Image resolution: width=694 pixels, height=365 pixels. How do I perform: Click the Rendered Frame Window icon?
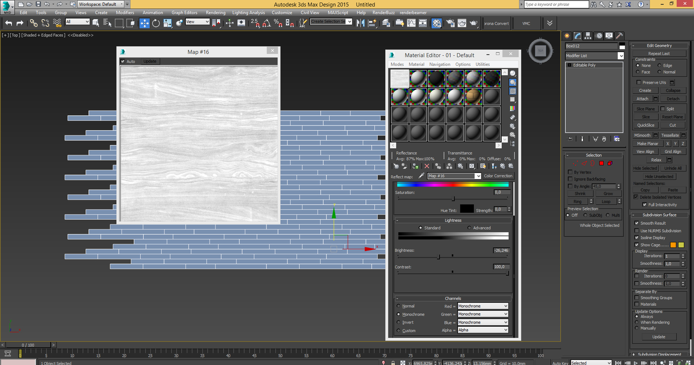[x=462, y=23]
